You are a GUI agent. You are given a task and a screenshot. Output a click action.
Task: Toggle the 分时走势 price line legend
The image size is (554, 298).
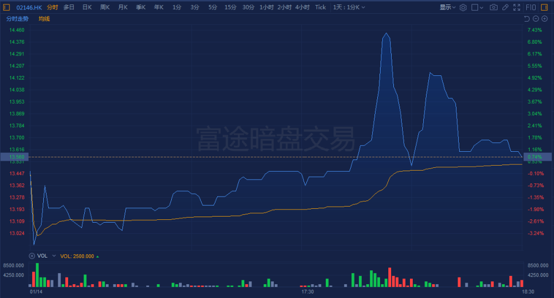pos(17,19)
